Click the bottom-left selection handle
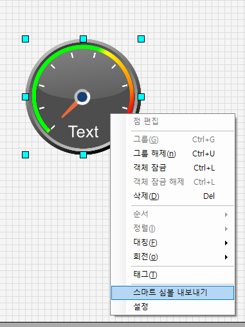 click(25, 154)
